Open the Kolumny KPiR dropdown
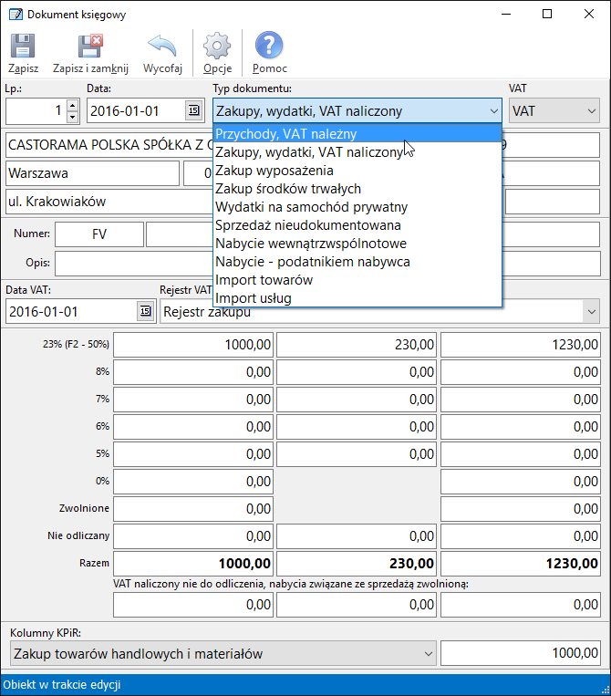 428,653
